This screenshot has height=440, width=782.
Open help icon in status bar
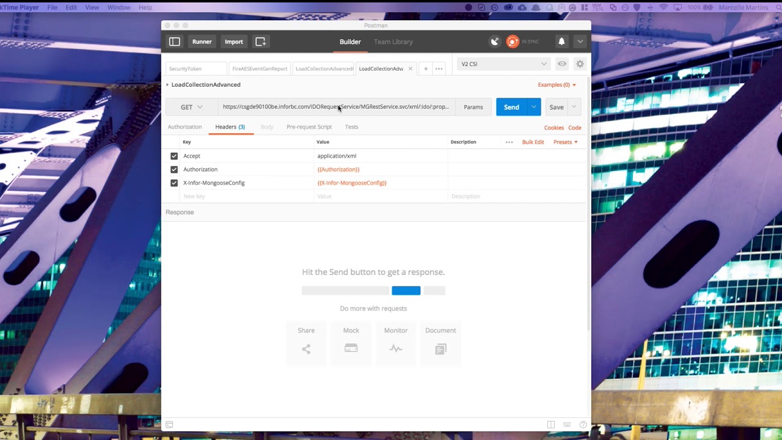(x=583, y=425)
